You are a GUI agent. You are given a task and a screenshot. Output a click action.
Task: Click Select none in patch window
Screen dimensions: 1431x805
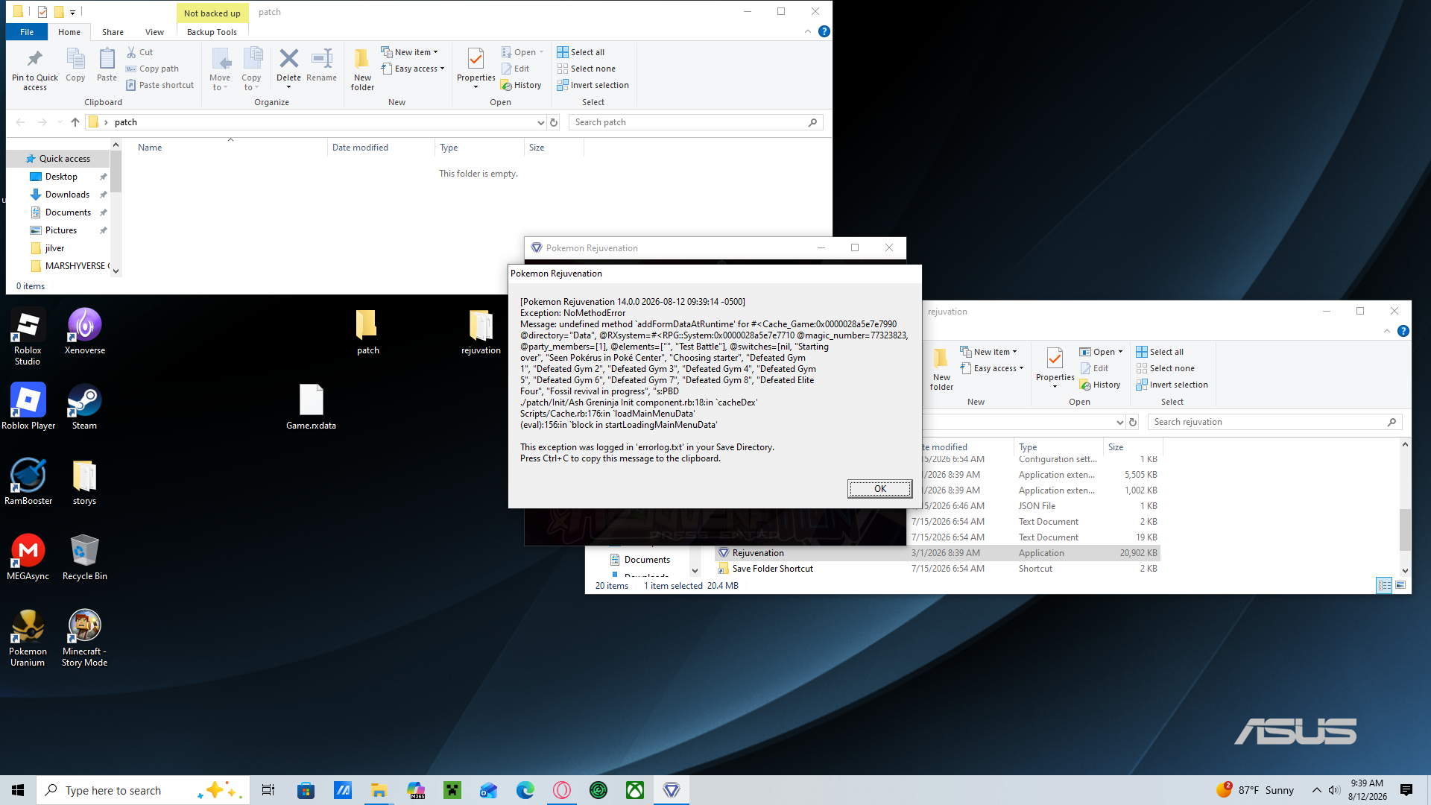point(587,69)
